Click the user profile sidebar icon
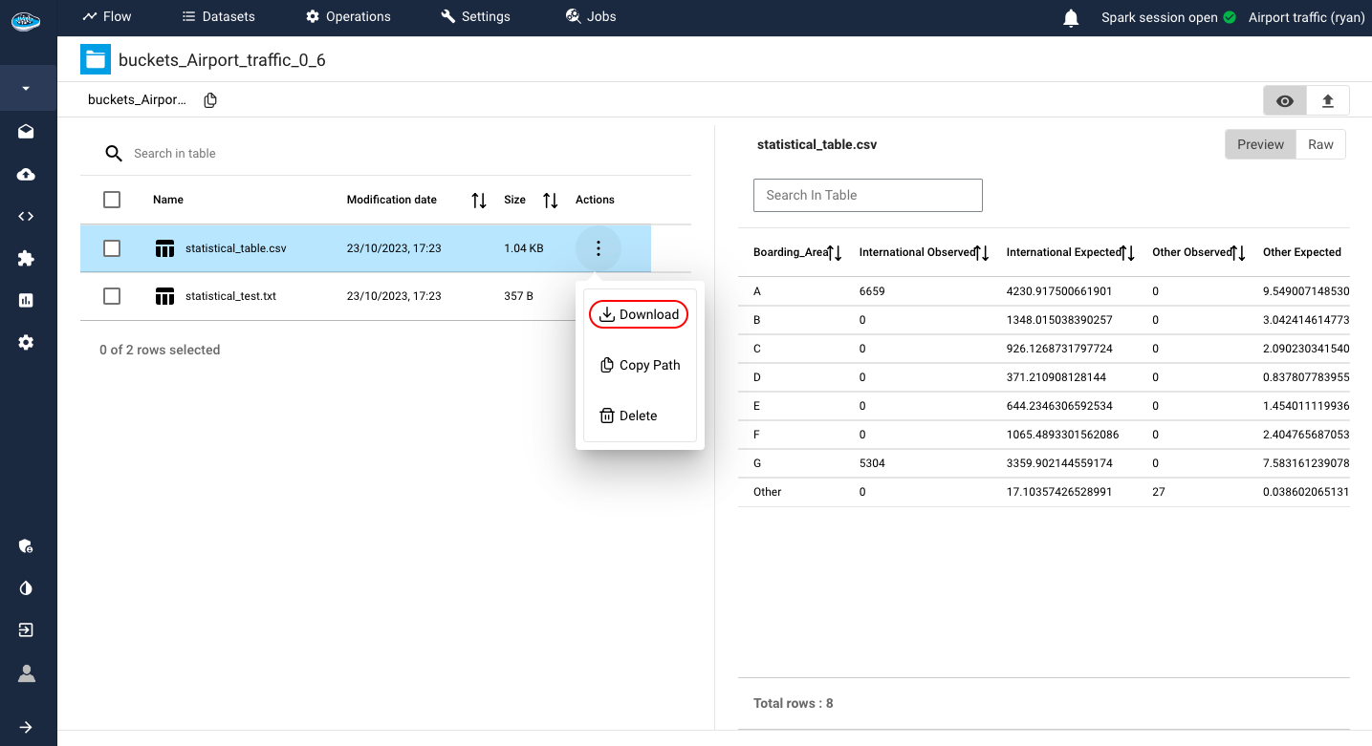Image resolution: width=1372 pixels, height=746 pixels. pyautogui.click(x=26, y=673)
